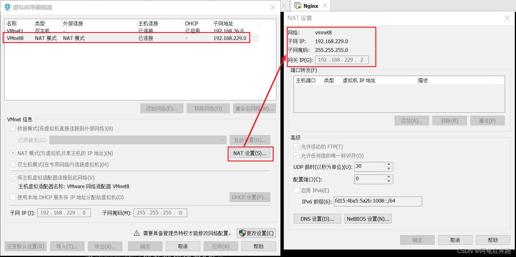
Task: Switch to the Nginx tab
Action: tap(311, 6)
